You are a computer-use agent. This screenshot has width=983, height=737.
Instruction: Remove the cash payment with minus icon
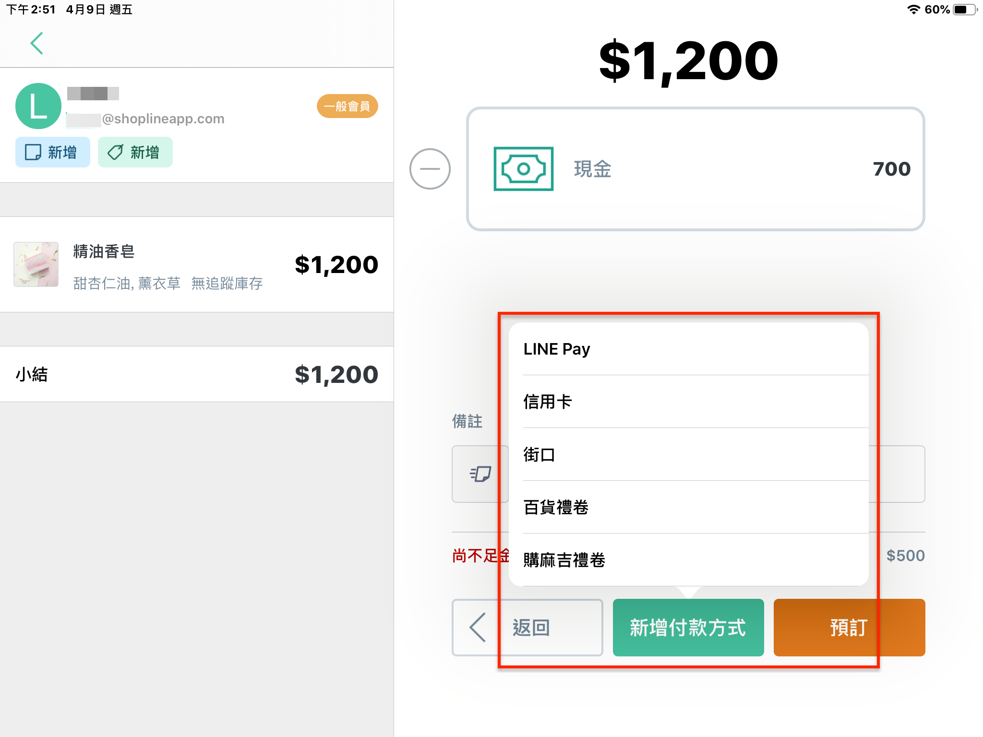[430, 169]
